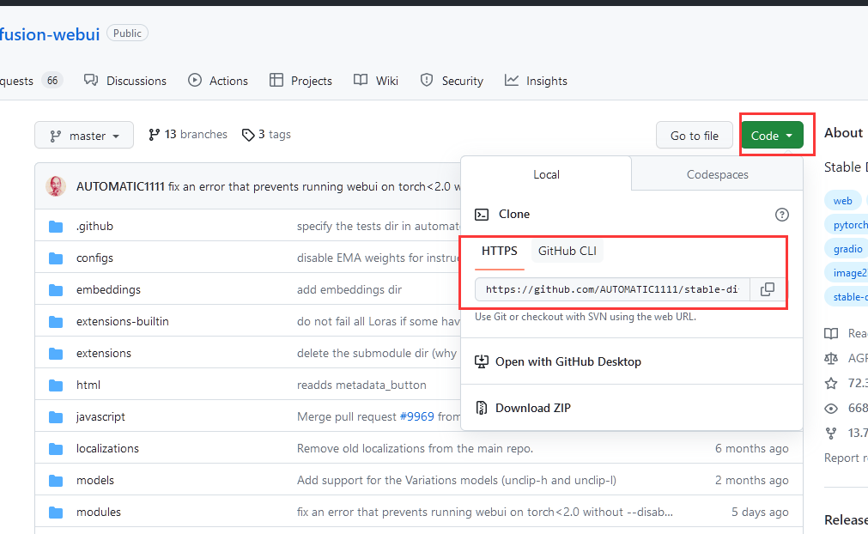Click the AUTOMATIC1111 avatar image
868x534 pixels.
pyautogui.click(x=55, y=186)
